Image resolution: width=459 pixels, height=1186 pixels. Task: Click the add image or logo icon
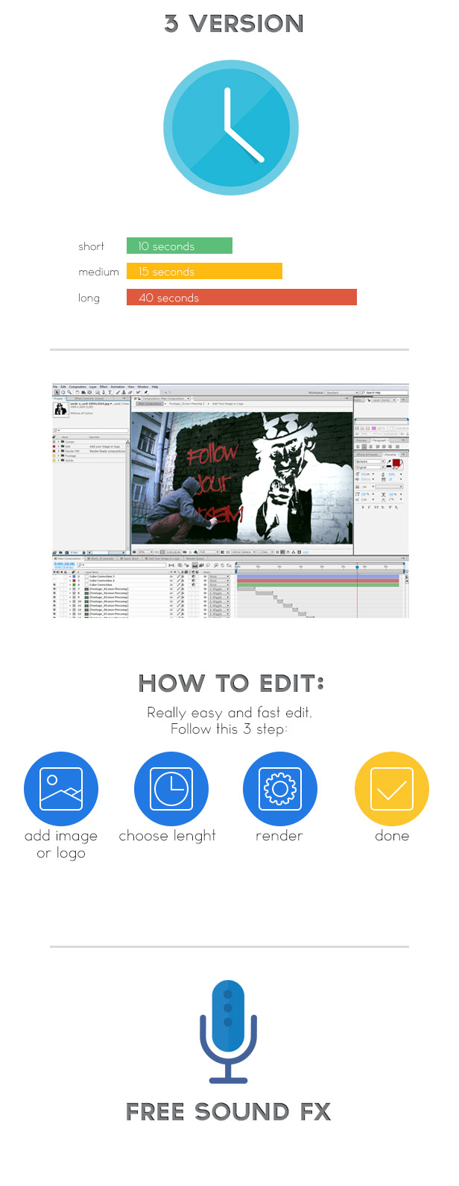pyautogui.click(x=61, y=789)
